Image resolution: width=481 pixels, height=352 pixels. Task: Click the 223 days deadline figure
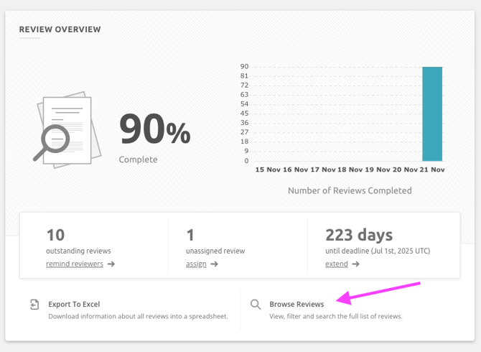pyautogui.click(x=359, y=235)
